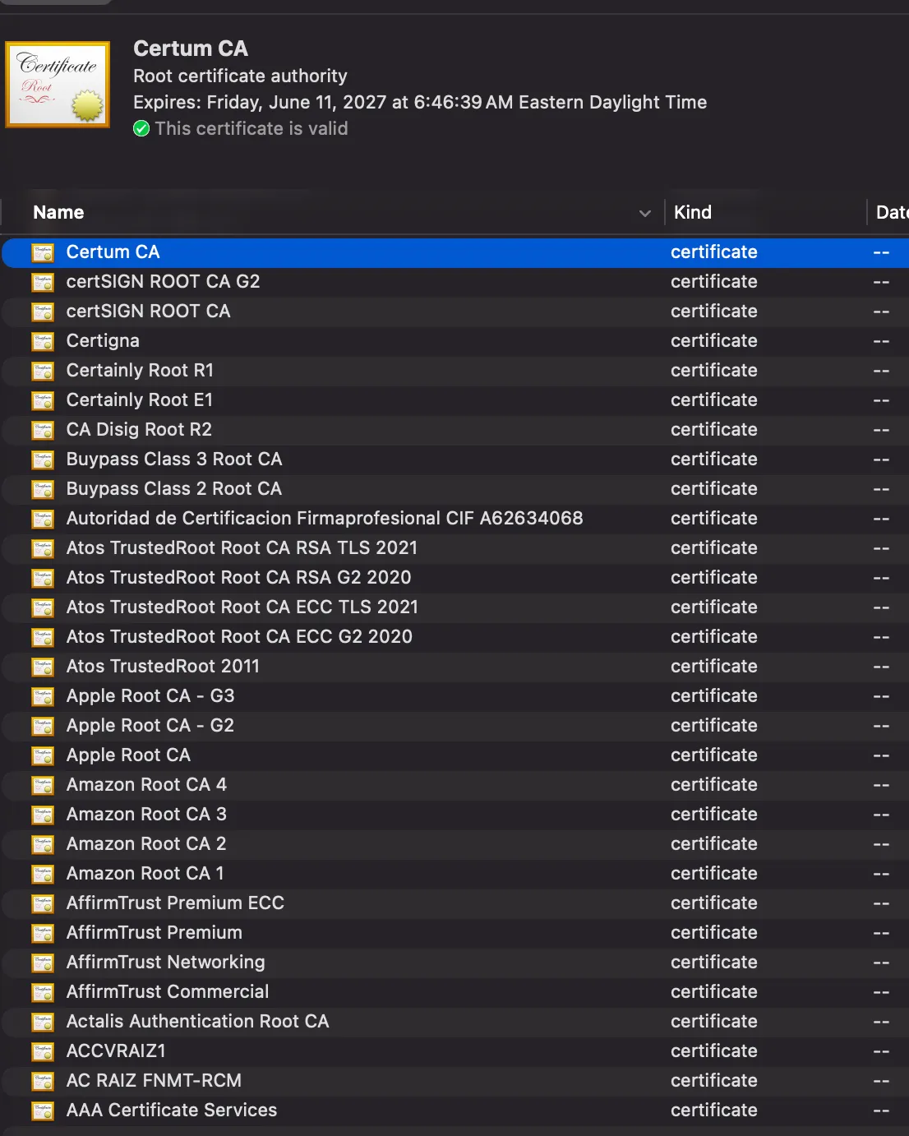The width and height of the screenshot is (909, 1136).
Task: Click "Buypass Class 2 Root CA" name
Action: (173, 488)
